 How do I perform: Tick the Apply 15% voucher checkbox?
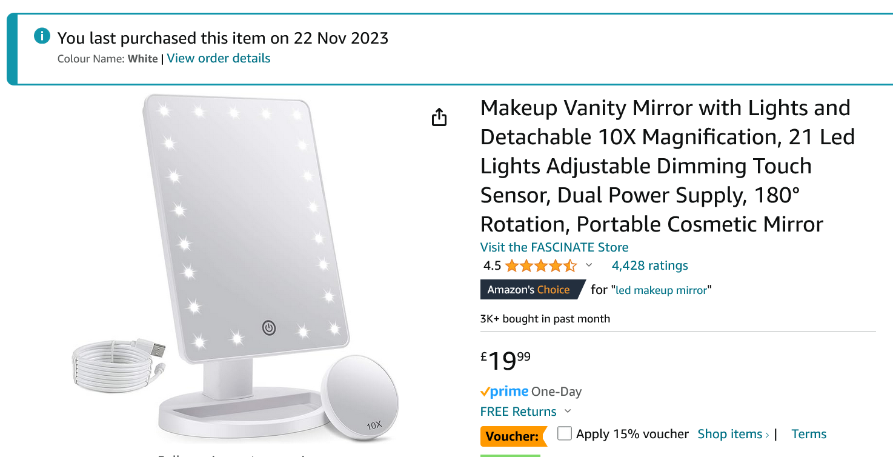565,433
